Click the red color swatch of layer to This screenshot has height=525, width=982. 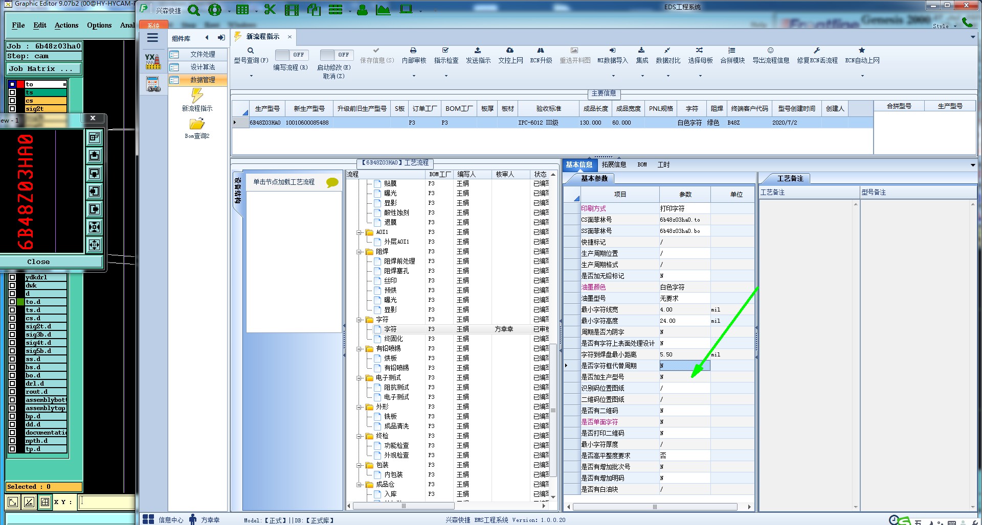(20, 84)
